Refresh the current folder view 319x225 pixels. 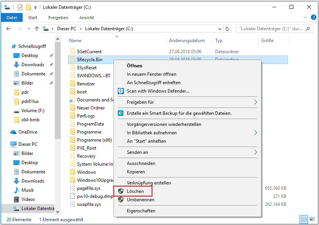pos(227,29)
